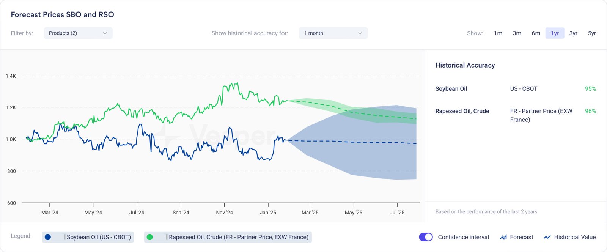This screenshot has height=252, width=607.
Task: Click the chevron in the Products filter
Action: pyautogui.click(x=105, y=33)
